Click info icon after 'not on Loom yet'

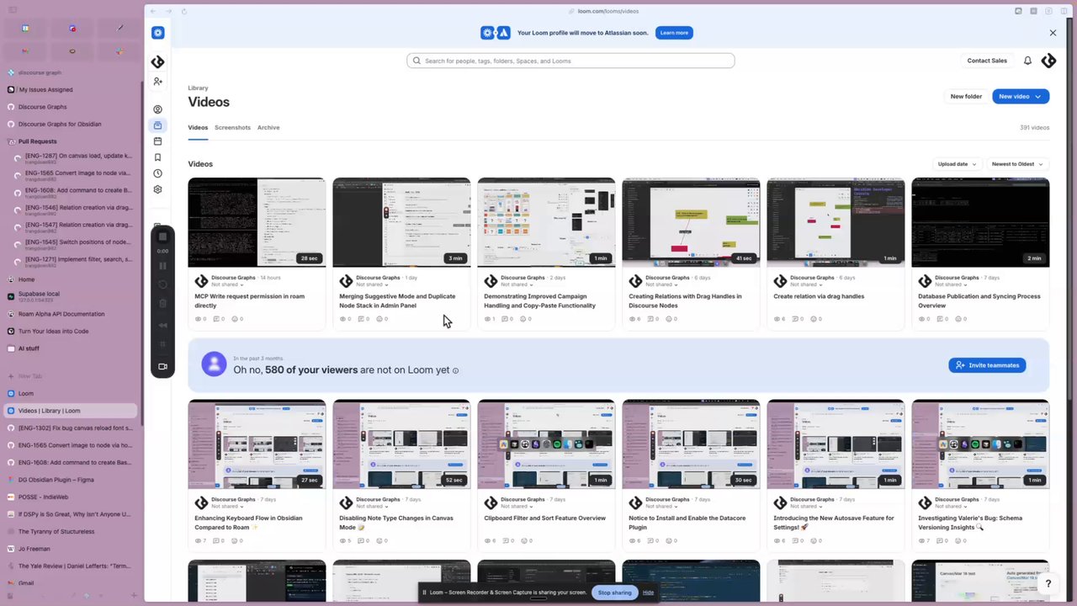[456, 370]
